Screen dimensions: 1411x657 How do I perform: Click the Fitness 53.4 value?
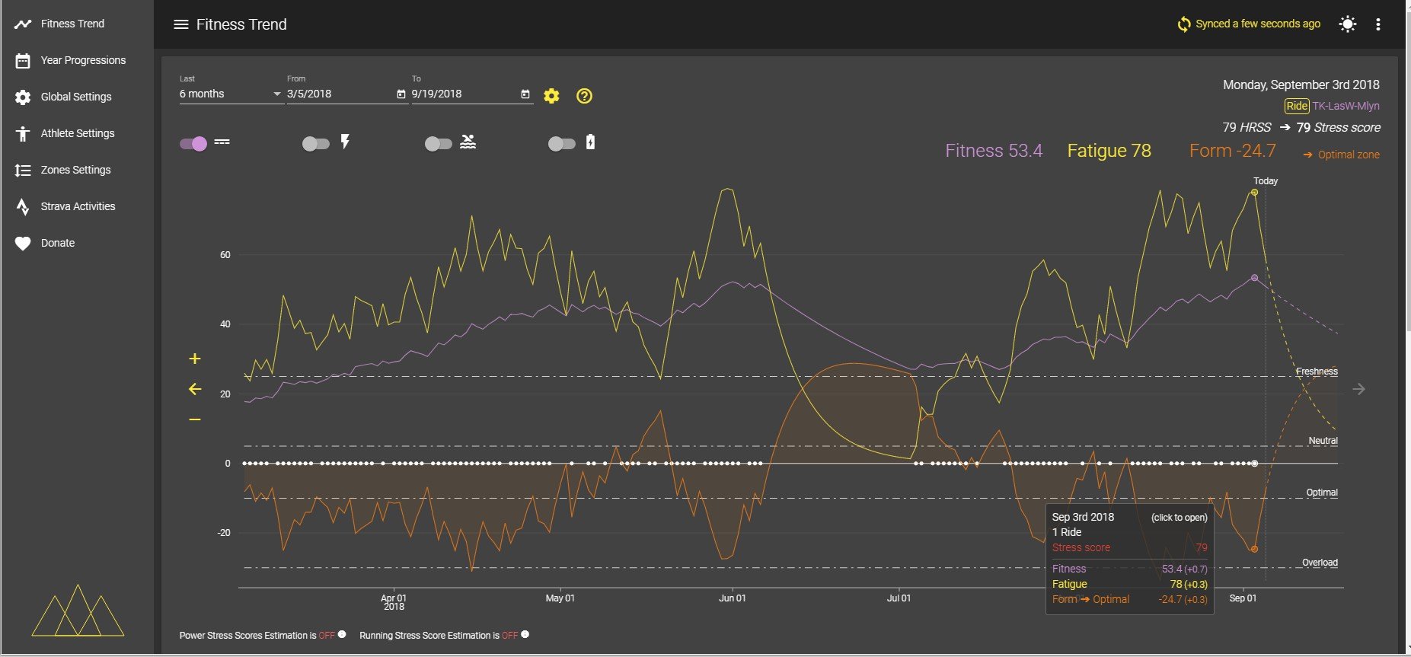tap(994, 151)
